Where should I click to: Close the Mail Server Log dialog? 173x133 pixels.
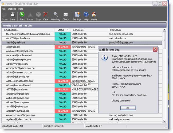coord(155,49)
